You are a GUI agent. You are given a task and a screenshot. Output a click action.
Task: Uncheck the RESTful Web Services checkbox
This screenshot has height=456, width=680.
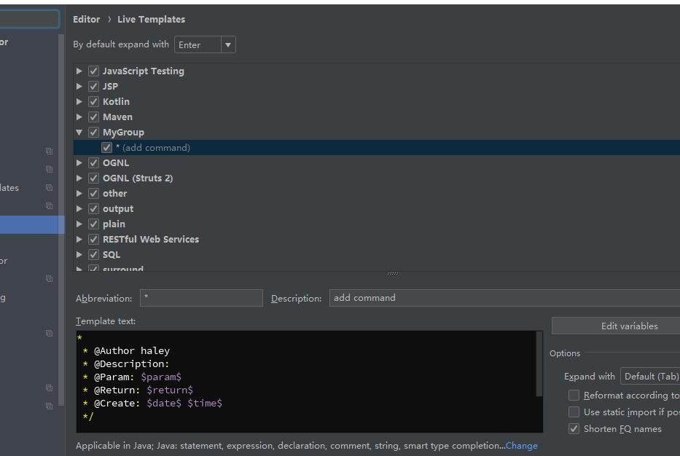(x=93, y=239)
